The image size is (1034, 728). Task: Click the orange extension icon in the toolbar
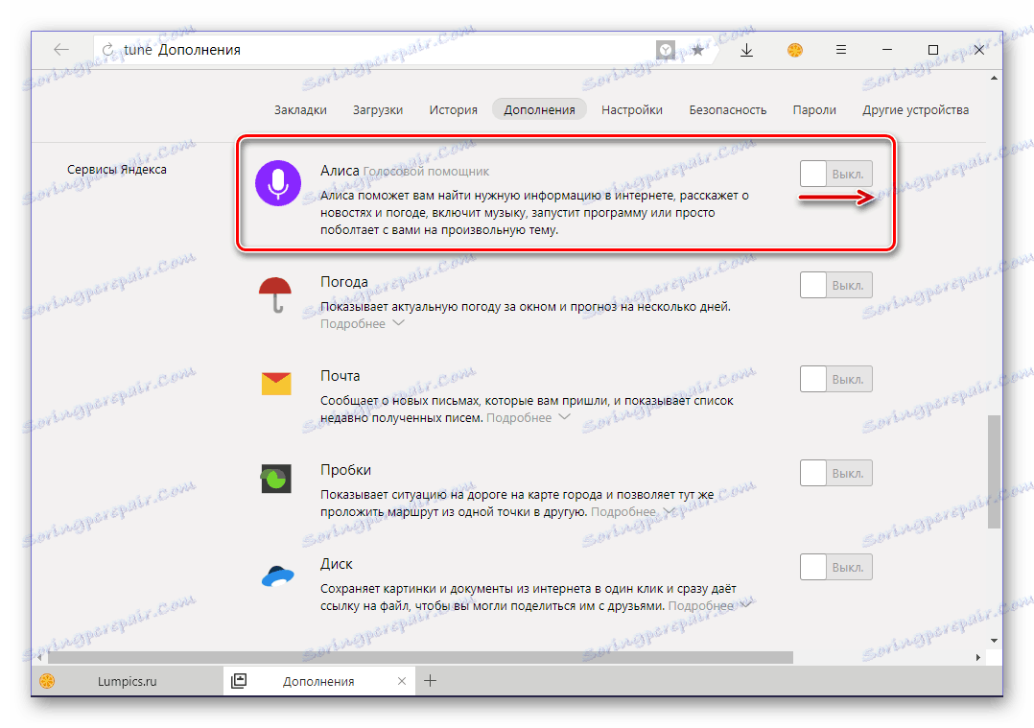tap(794, 50)
